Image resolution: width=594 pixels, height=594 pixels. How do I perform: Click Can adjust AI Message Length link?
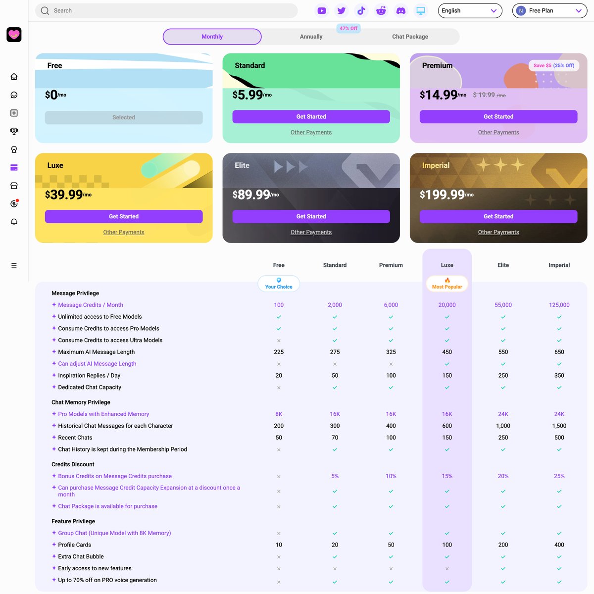pyautogui.click(x=97, y=364)
